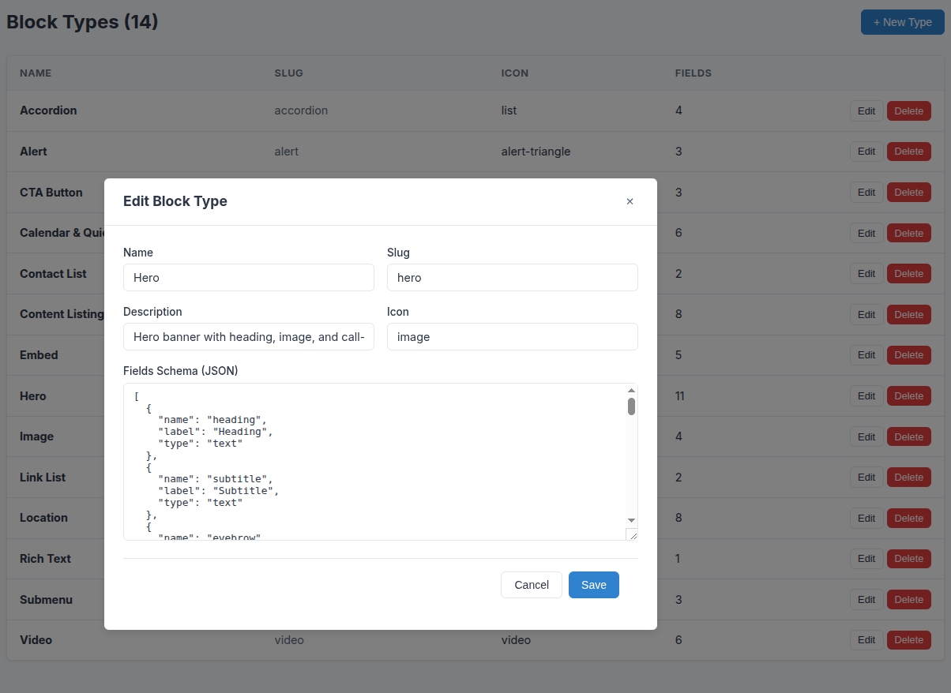The height and width of the screenshot is (693, 951).
Task: Click the + New Type button
Action: tap(902, 22)
